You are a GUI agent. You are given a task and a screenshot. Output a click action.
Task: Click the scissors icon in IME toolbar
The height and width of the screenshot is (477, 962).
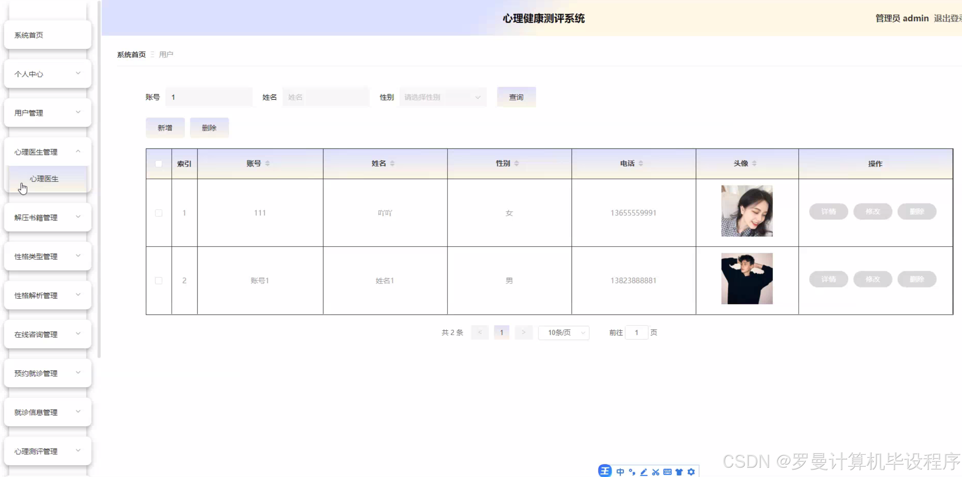[x=655, y=472]
